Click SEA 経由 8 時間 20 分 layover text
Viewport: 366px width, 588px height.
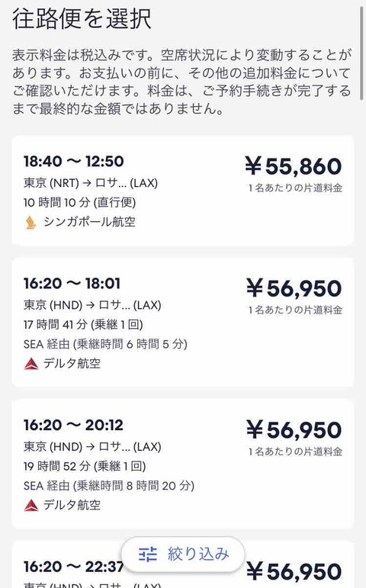coord(109,486)
